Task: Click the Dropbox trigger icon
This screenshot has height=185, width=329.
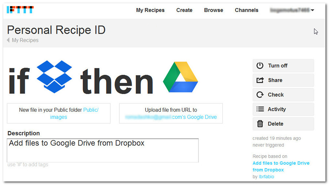Action: click(54, 77)
